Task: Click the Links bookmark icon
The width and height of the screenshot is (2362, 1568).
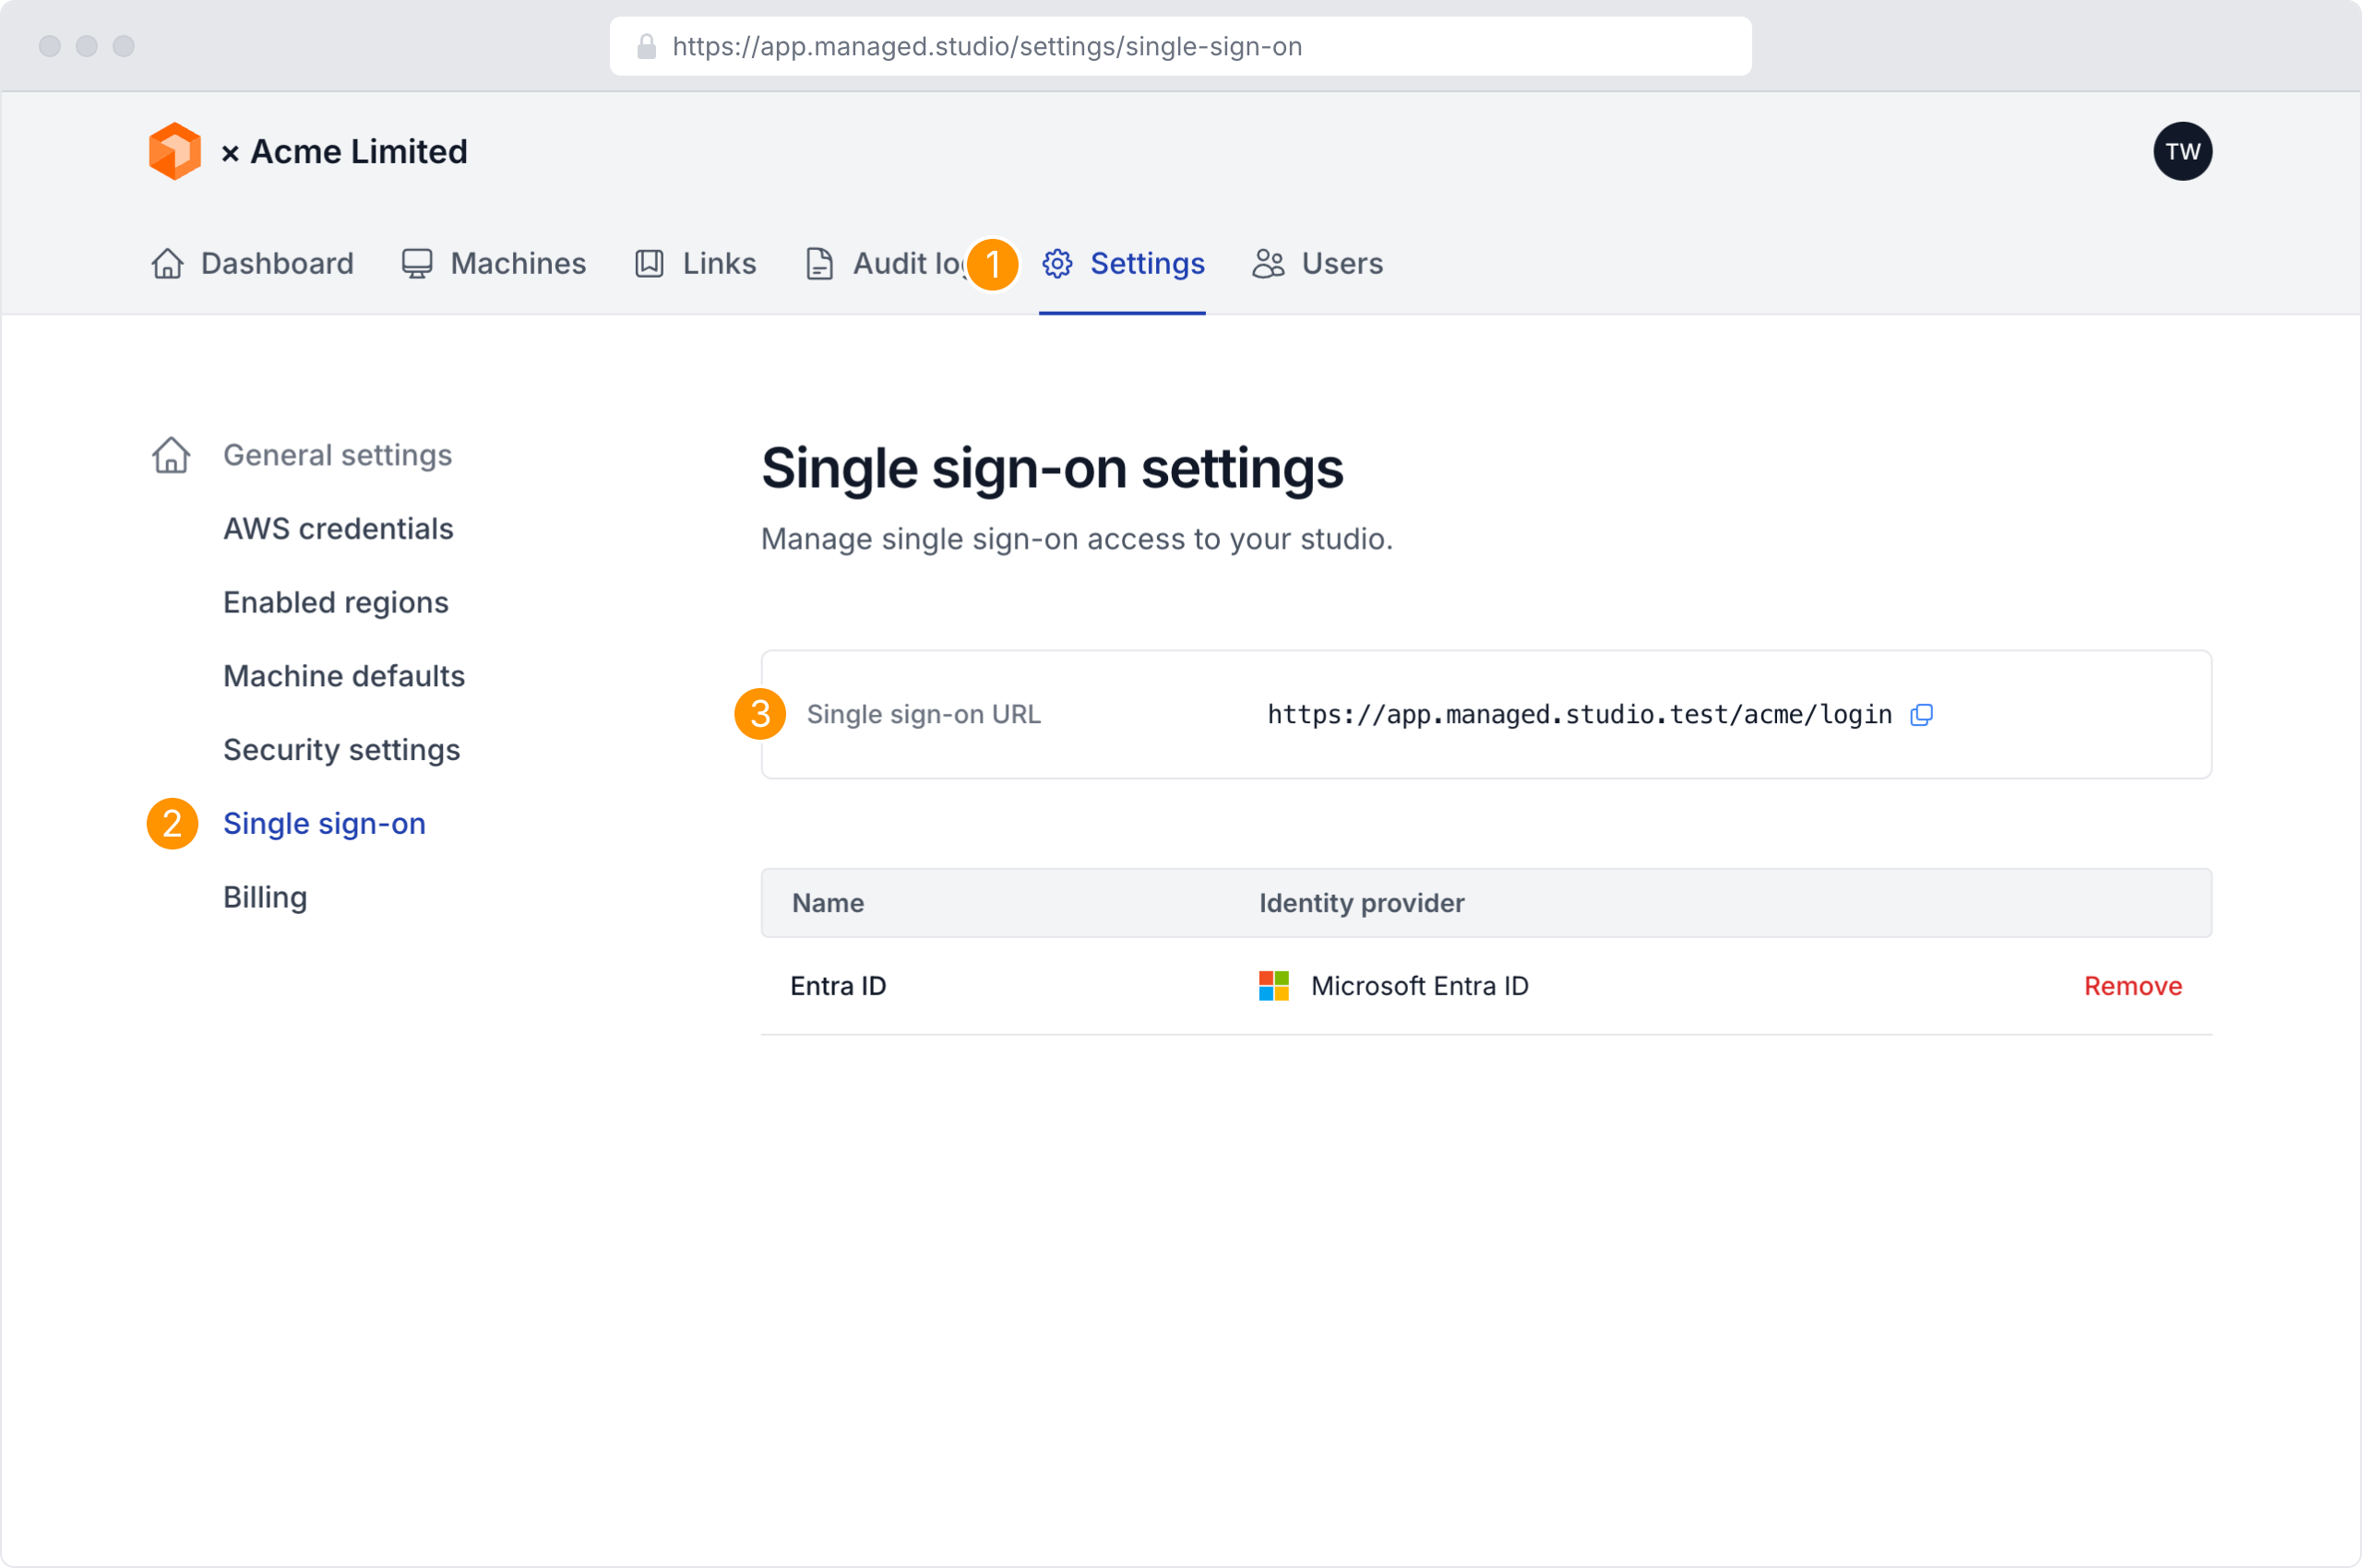Action: tap(650, 264)
